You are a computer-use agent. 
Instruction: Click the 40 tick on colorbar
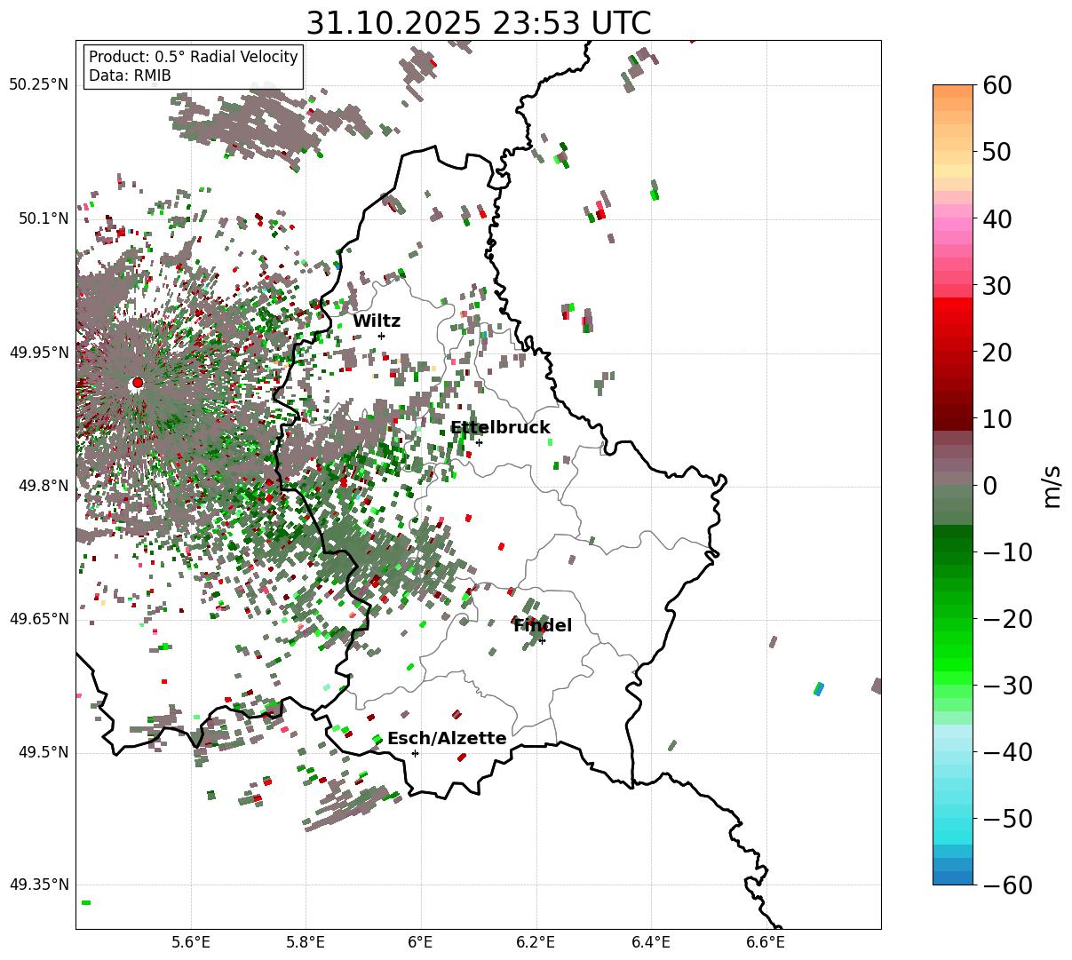tap(997, 218)
